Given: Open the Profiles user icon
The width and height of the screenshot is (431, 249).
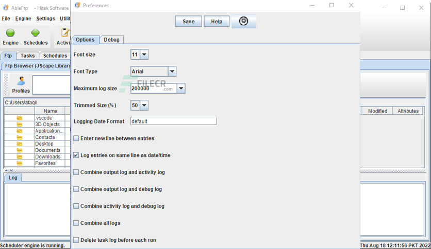Looking at the screenshot, I should [21, 81].
